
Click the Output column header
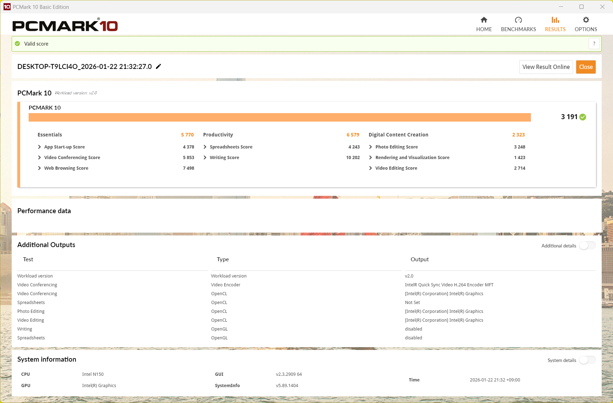coord(420,259)
